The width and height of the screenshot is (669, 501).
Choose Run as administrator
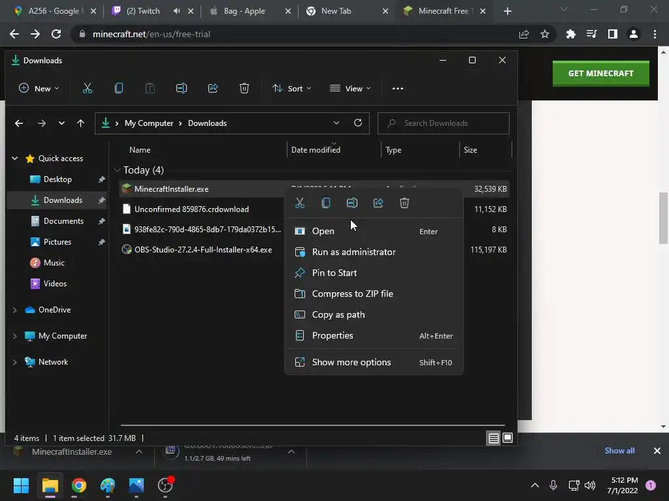pyautogui.click(x=374, y=252)
